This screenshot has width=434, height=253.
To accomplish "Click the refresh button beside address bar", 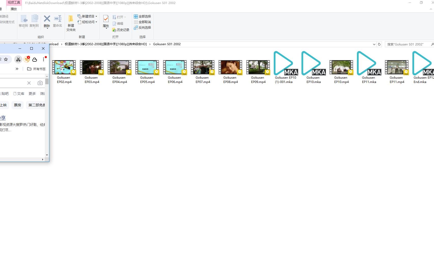I will coord(379,44).
